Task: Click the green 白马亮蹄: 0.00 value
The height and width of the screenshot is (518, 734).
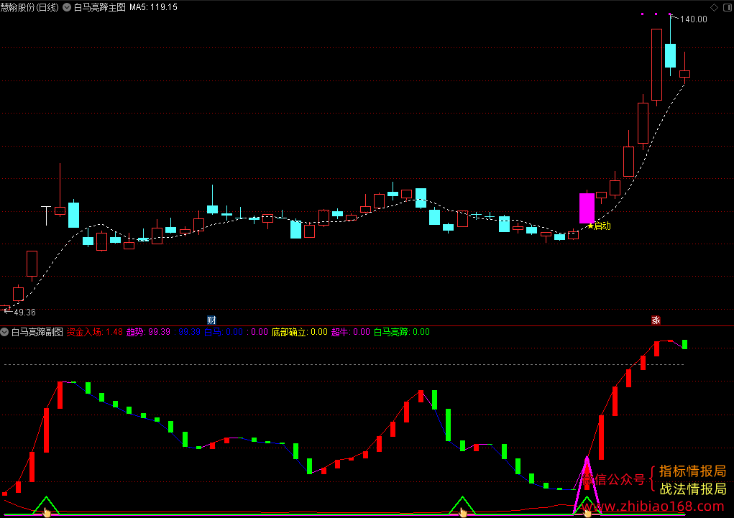Action: click(x=402, y=332)
